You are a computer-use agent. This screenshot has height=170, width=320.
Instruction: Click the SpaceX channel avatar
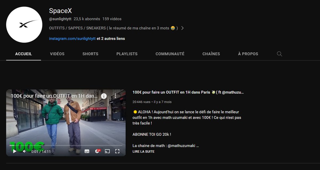point(24,24)
